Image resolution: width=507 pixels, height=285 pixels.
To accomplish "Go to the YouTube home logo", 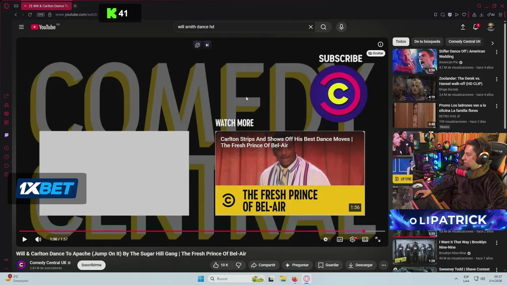I will click(x=43, y=27).
